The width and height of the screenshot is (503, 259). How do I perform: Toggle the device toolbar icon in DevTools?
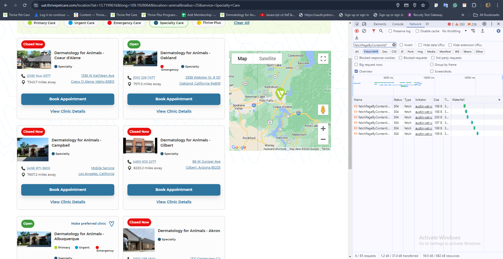[x=364, y=24]
